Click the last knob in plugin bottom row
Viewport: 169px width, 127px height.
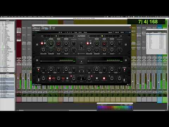click(119, 78)
